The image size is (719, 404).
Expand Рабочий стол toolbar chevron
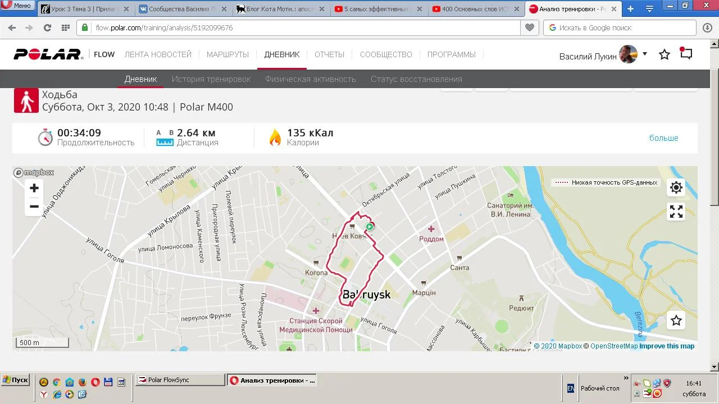(626, 379)
